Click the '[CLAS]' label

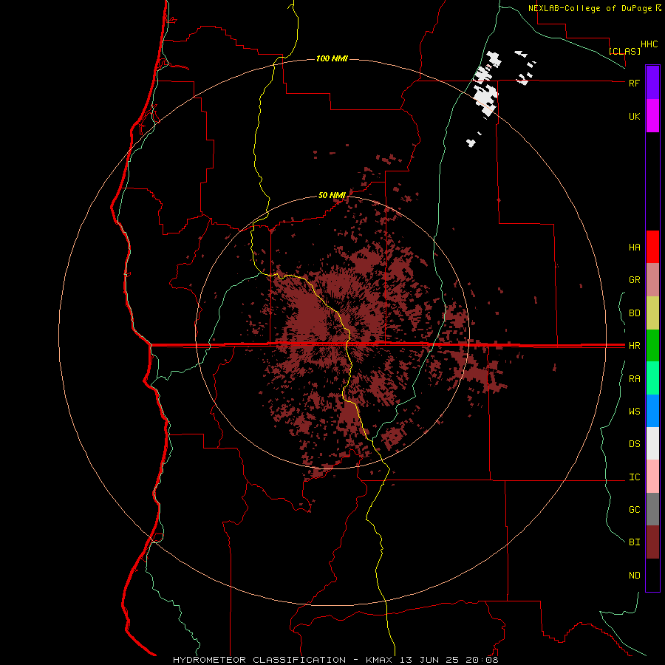624,51
